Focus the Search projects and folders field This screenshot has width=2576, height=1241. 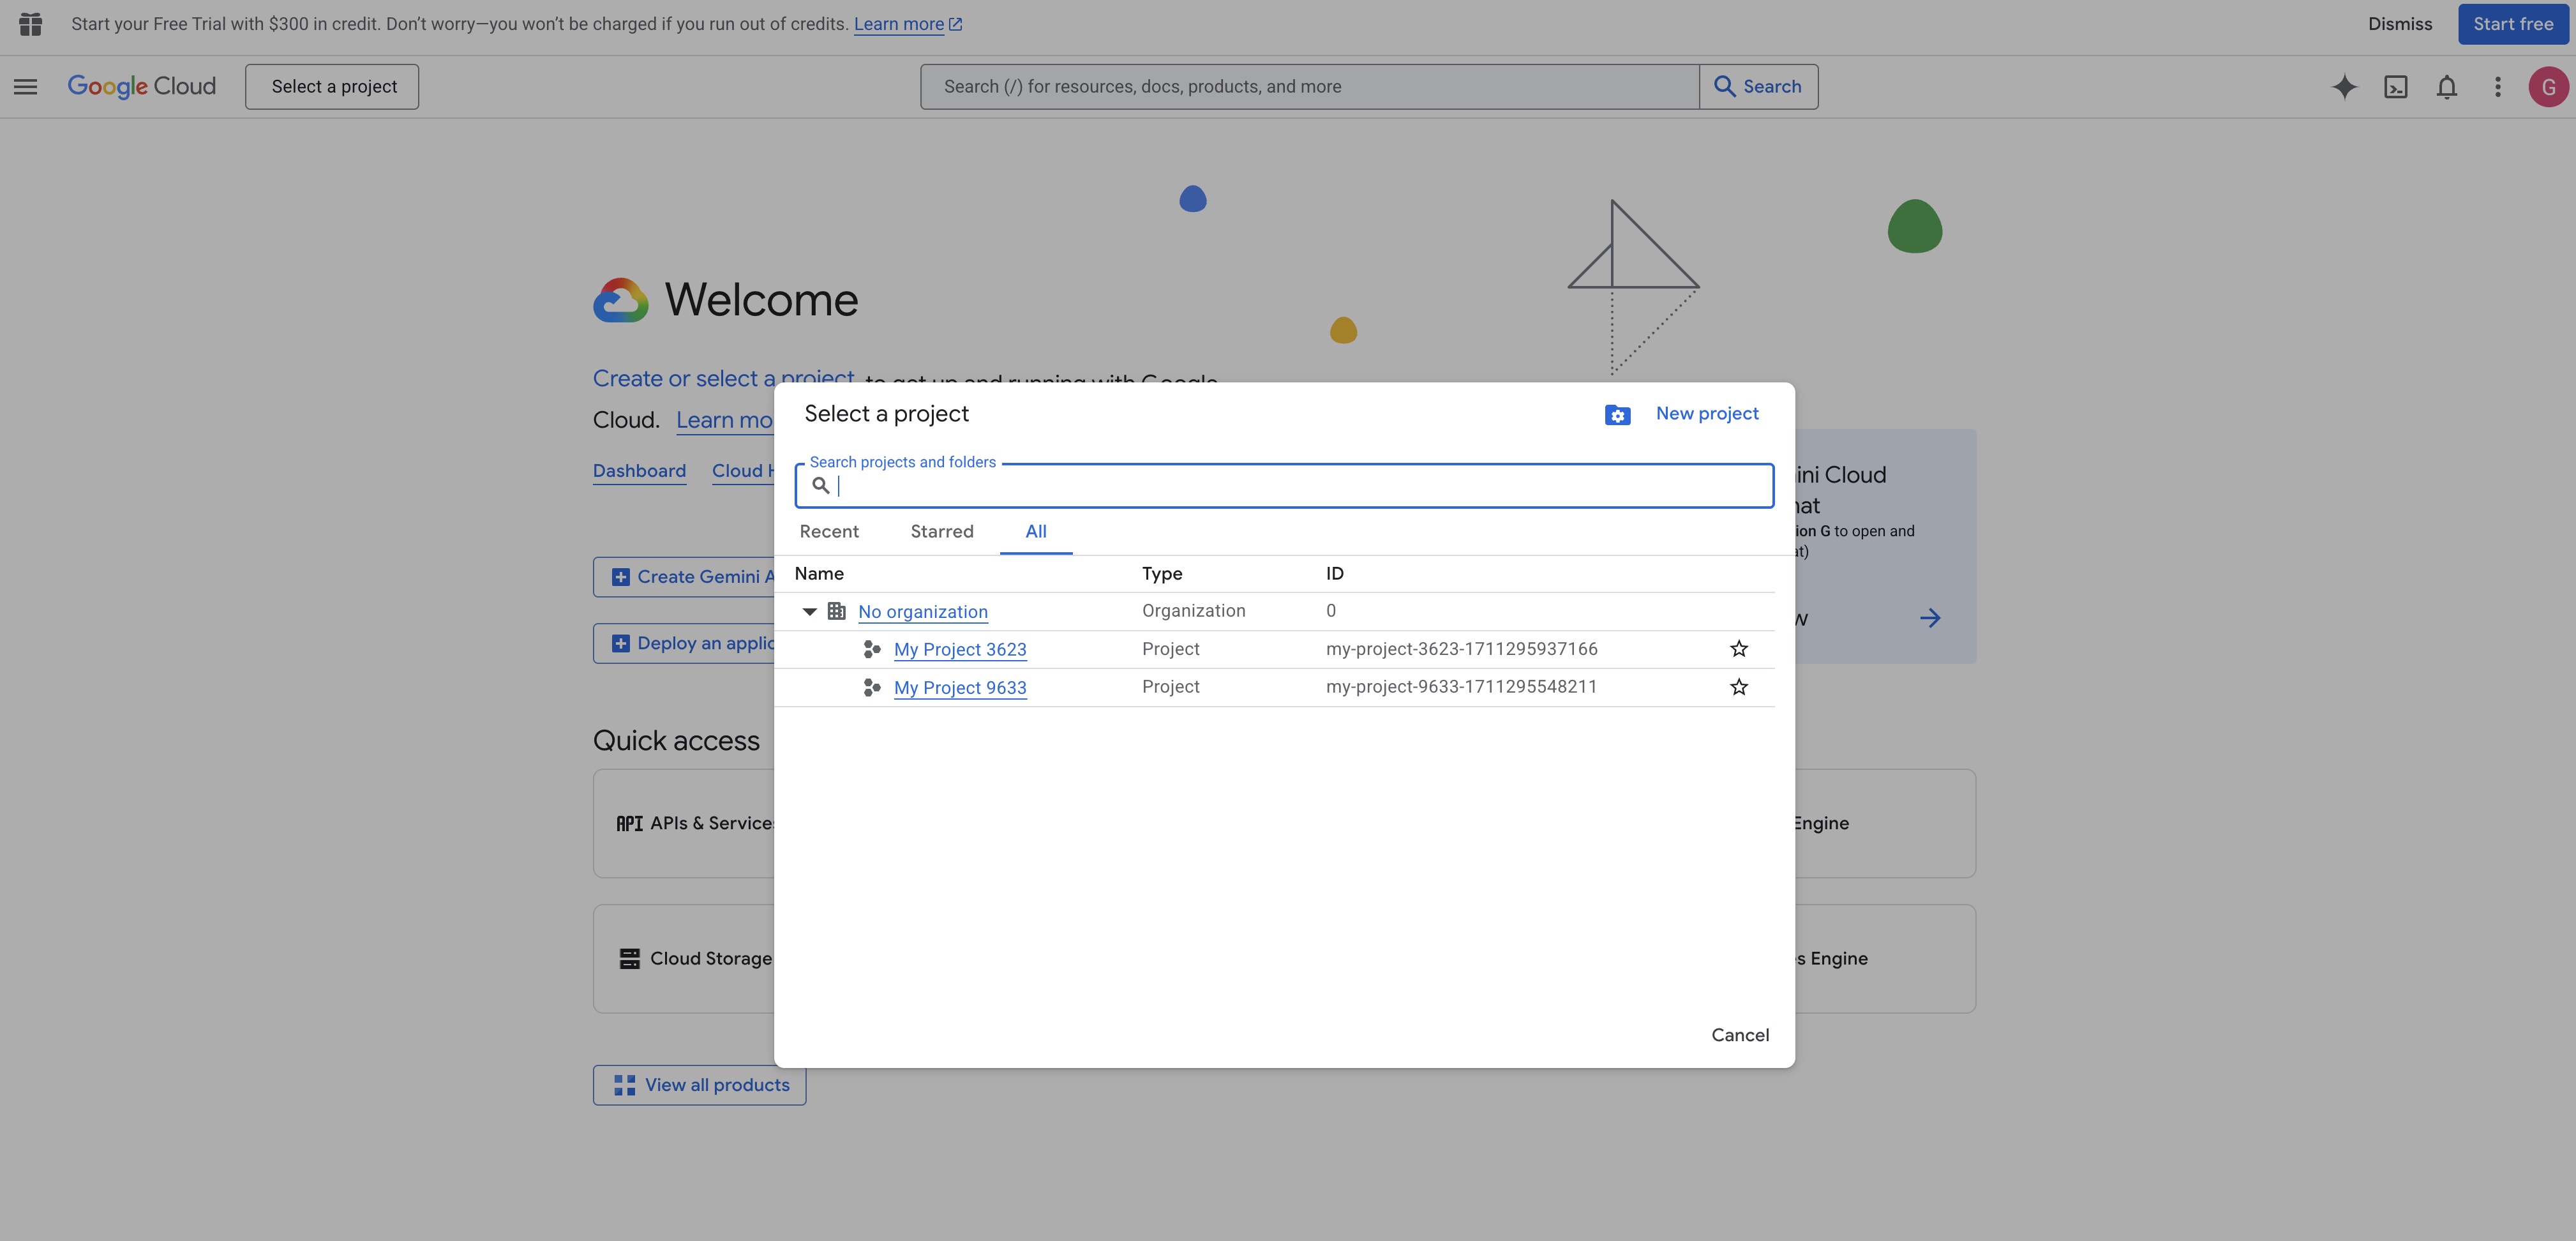click(x=1284, y=486)
